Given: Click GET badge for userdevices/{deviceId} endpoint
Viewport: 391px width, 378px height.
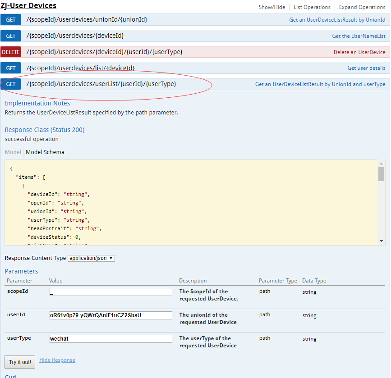Looking at the screenshot, I should pyautogui.click(x=10, y=36).
